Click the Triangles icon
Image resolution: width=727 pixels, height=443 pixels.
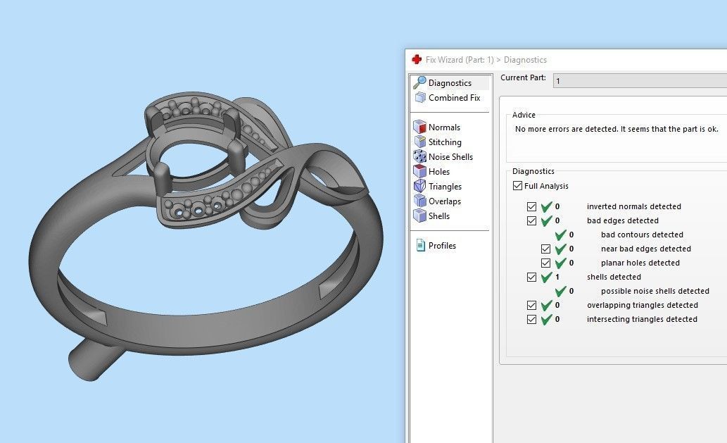point(419,186)
